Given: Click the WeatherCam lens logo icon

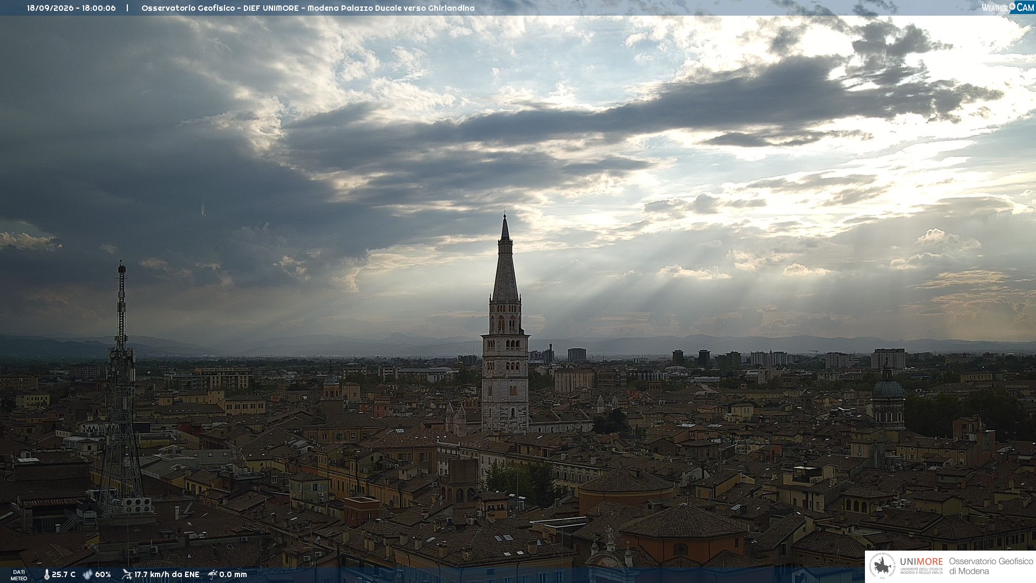Looking at the screenshot, I should click(x=1012, y=7).
